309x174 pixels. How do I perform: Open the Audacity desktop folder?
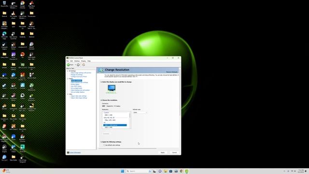23,35
